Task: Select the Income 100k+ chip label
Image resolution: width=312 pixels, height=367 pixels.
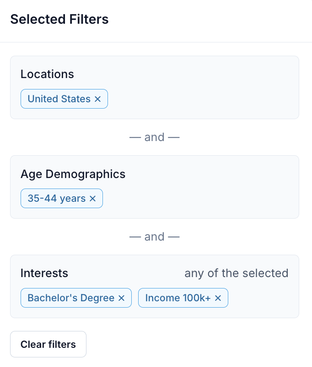Action: tap(178, 298)
